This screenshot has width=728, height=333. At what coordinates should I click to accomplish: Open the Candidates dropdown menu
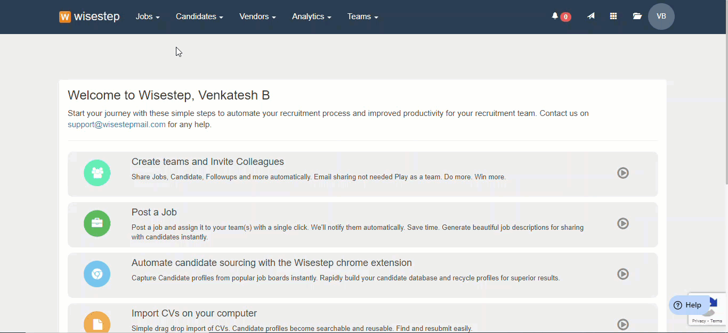coord(199,16)
